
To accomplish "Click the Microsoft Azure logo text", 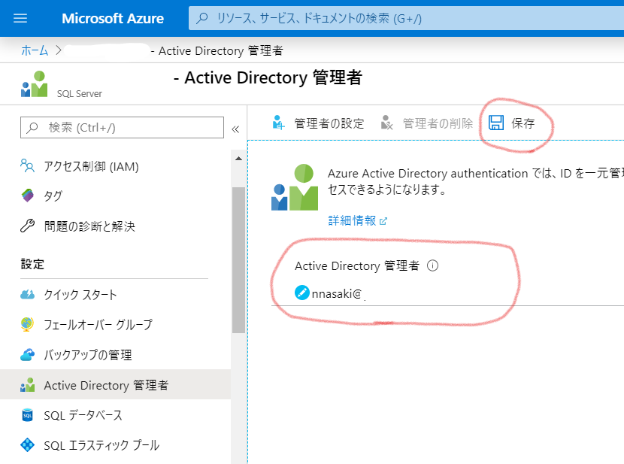I will coord(113,18).
